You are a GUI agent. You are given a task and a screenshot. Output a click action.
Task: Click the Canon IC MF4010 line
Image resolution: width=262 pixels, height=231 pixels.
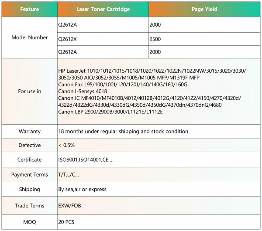coord(149,98)
